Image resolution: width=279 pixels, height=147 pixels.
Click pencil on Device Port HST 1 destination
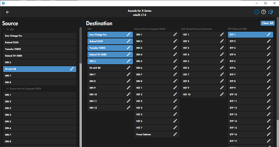(175, 88)
